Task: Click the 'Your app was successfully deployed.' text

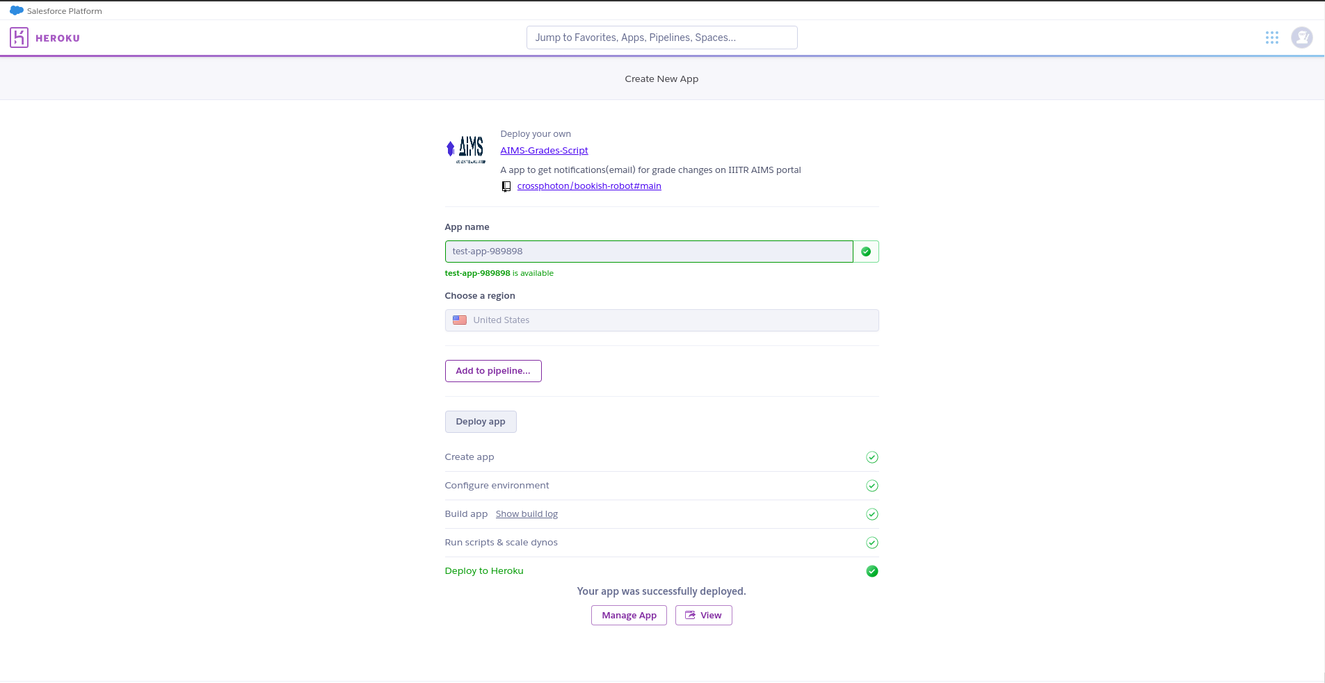Action: (x=661, y=591)
